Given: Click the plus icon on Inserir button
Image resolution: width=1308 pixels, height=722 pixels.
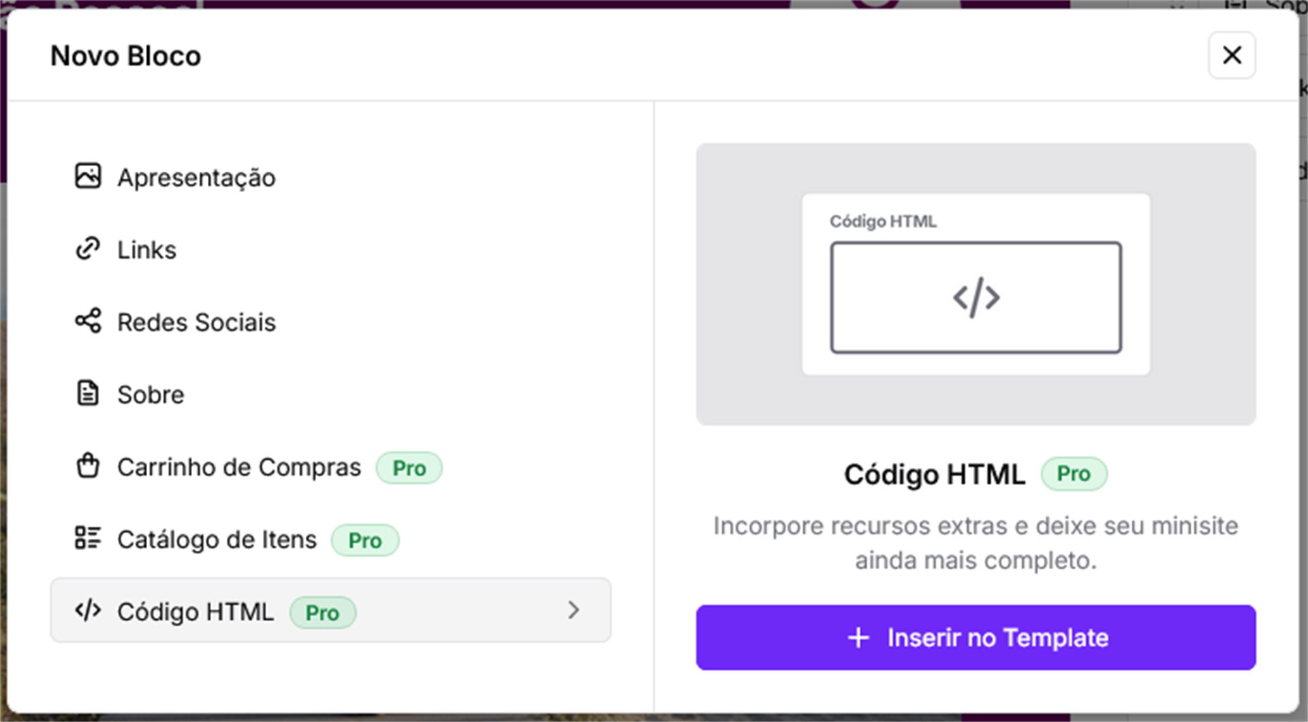Looking at the screenshot, I should pyautogui.click(x=858, y=638).
